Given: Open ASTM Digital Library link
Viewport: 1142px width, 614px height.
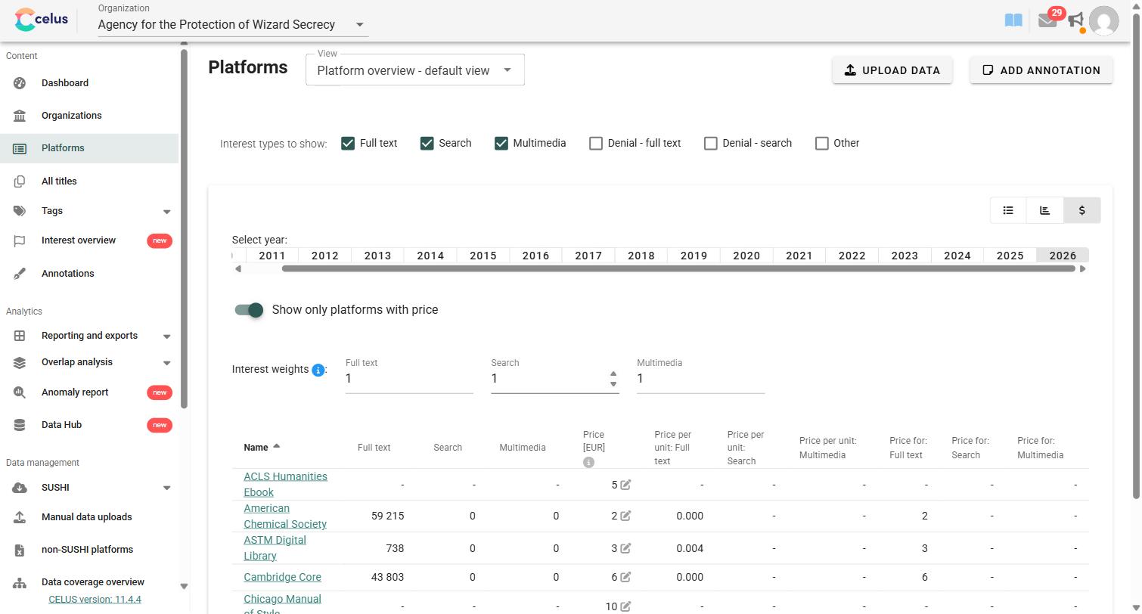Looking at the screenshot, I should pos(275,547).
